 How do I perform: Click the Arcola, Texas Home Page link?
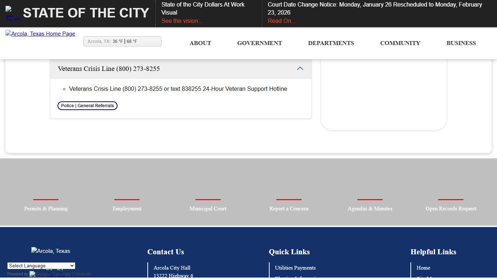click(x=40, y=33)
